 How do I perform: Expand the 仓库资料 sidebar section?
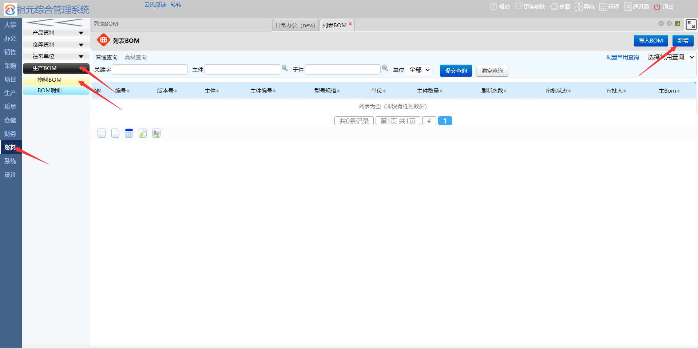tap(56, 45)
